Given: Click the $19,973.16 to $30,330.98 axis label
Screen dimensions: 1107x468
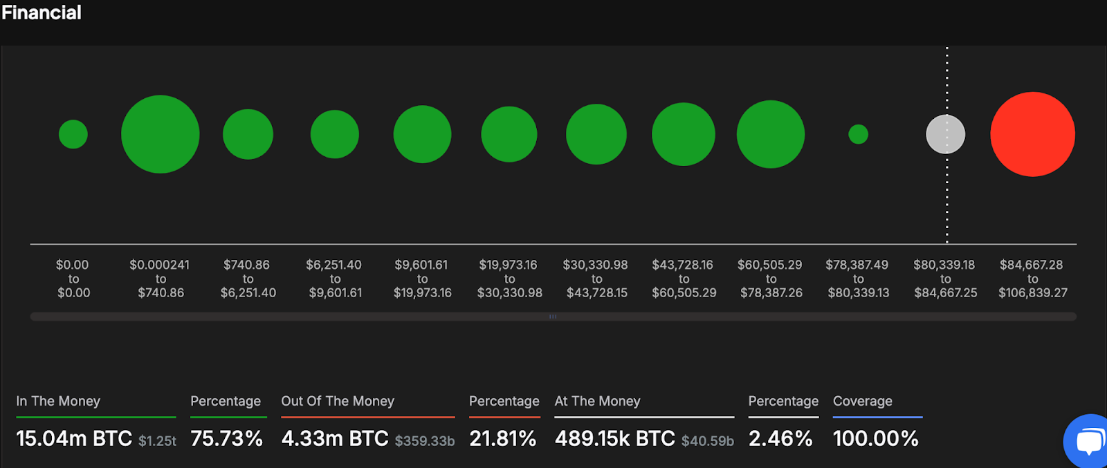Looking at the screenshot, I should [509, 279].
